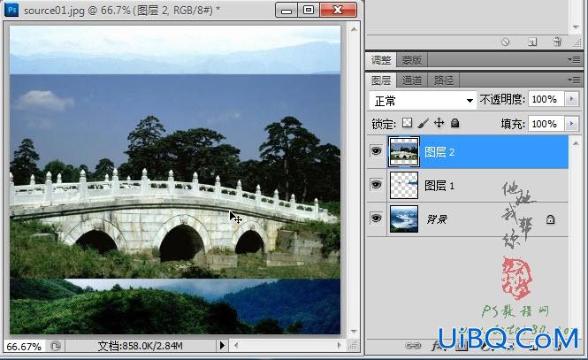The width and height of the screenshot is (588, 360).
Task: Maximize the source01.jpg document window
Action: (x=309, y=10)
